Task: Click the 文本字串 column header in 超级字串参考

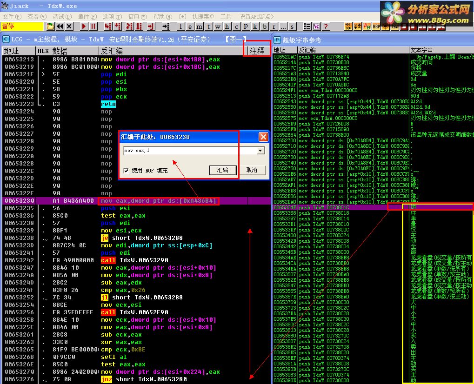Action: (441, 50)
